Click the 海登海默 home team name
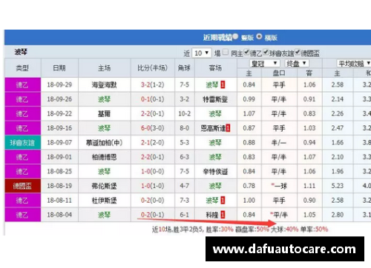This screenshot has height=268, width=371. click(104, 84)
